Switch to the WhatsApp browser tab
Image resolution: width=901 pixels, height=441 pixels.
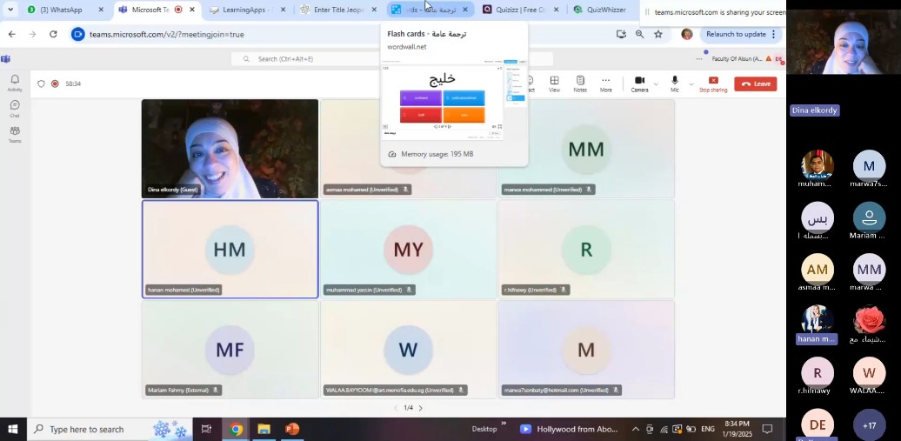pos(59,10)
